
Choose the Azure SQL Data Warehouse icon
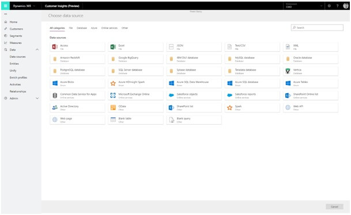pyautogui.click(x=172, y=83)
